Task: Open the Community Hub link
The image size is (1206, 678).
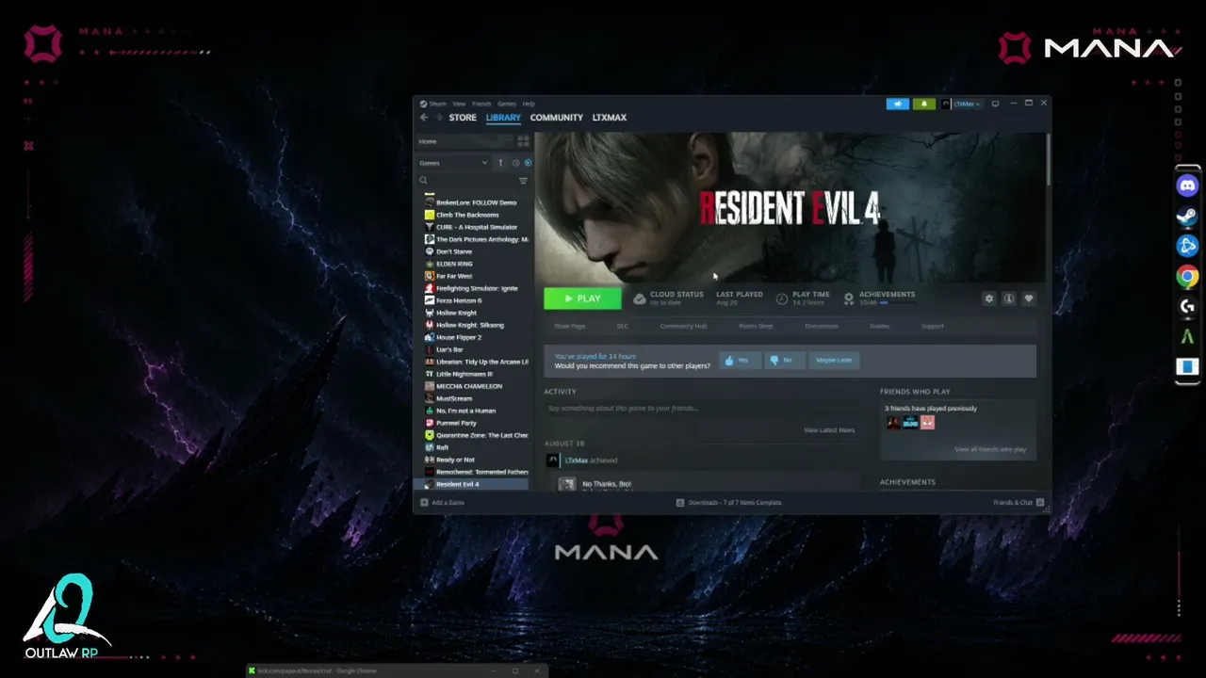Action: click(683, 326)
